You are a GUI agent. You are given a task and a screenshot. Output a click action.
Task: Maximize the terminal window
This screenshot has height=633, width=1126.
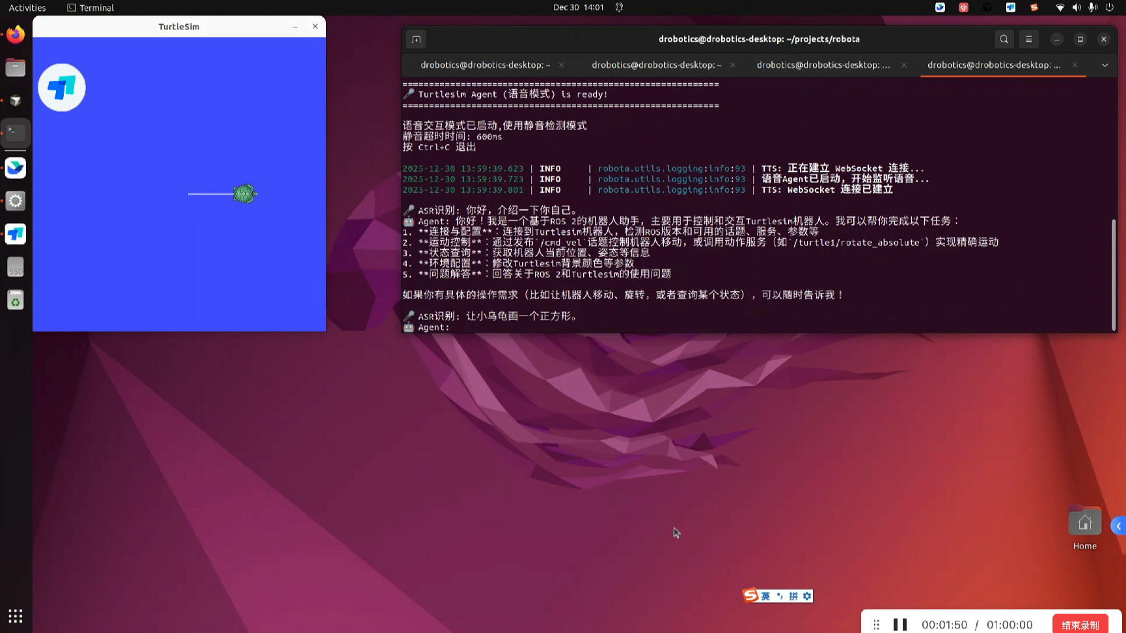(x=1080, y=39)
